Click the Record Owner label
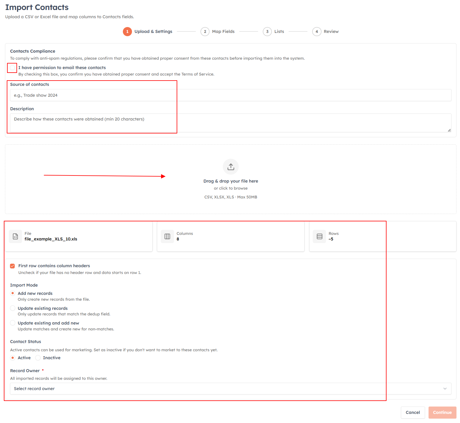 [x=25, y=371]
